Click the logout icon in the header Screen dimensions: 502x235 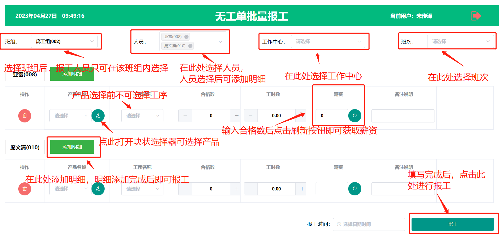(476, 16)
